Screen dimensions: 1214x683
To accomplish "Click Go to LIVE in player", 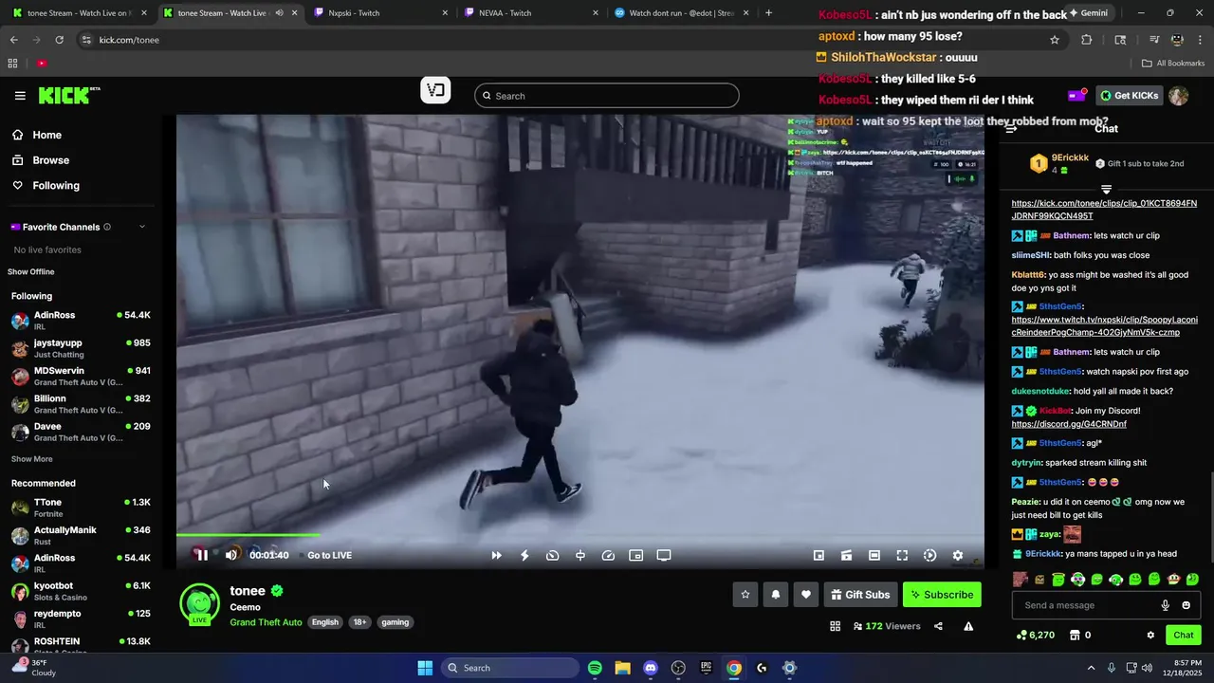I will 329,555.
